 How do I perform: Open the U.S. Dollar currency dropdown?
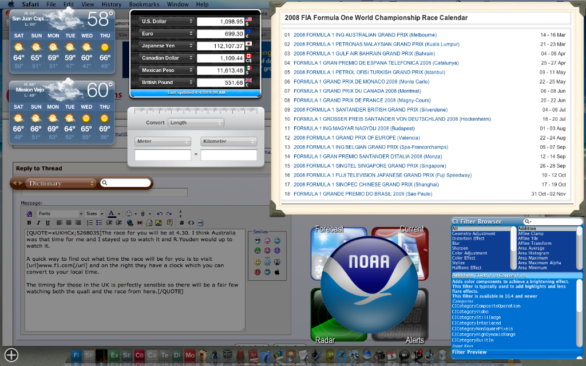[167, 21]
